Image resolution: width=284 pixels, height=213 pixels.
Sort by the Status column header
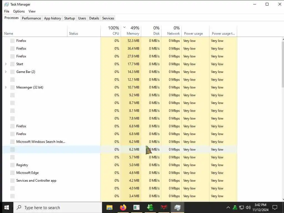pos(84,31)
